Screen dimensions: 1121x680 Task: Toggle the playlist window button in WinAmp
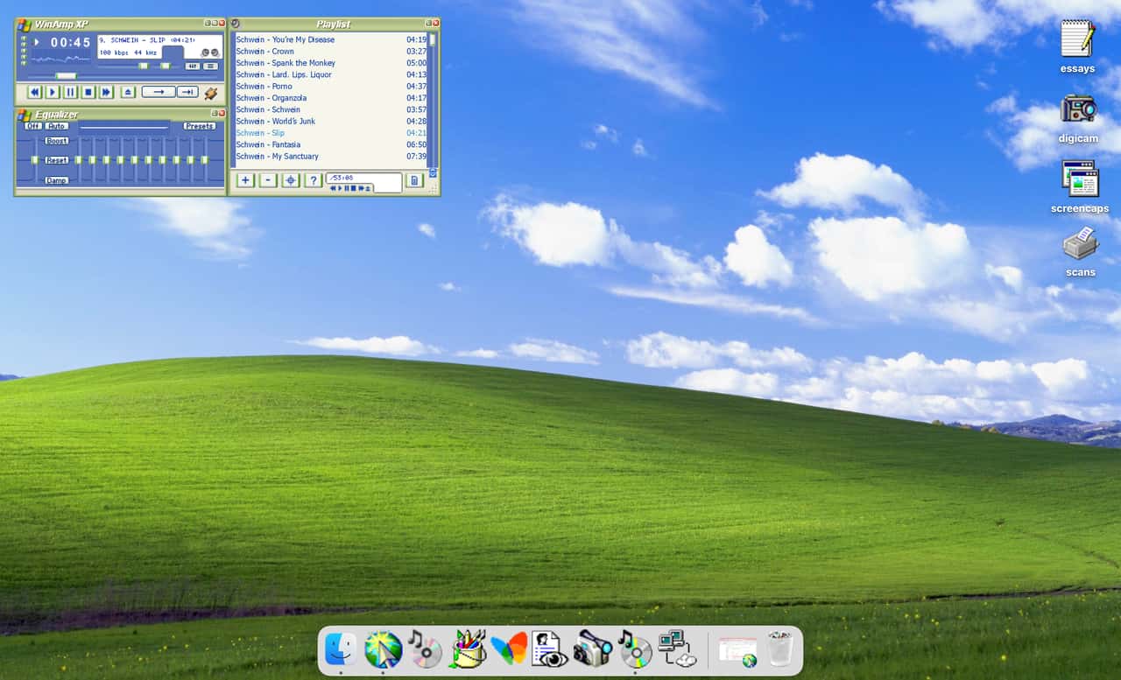[x=210, y=67]
